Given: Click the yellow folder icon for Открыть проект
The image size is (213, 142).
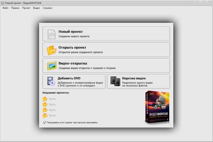Looking at the screenshot, I should coord(51,50).
